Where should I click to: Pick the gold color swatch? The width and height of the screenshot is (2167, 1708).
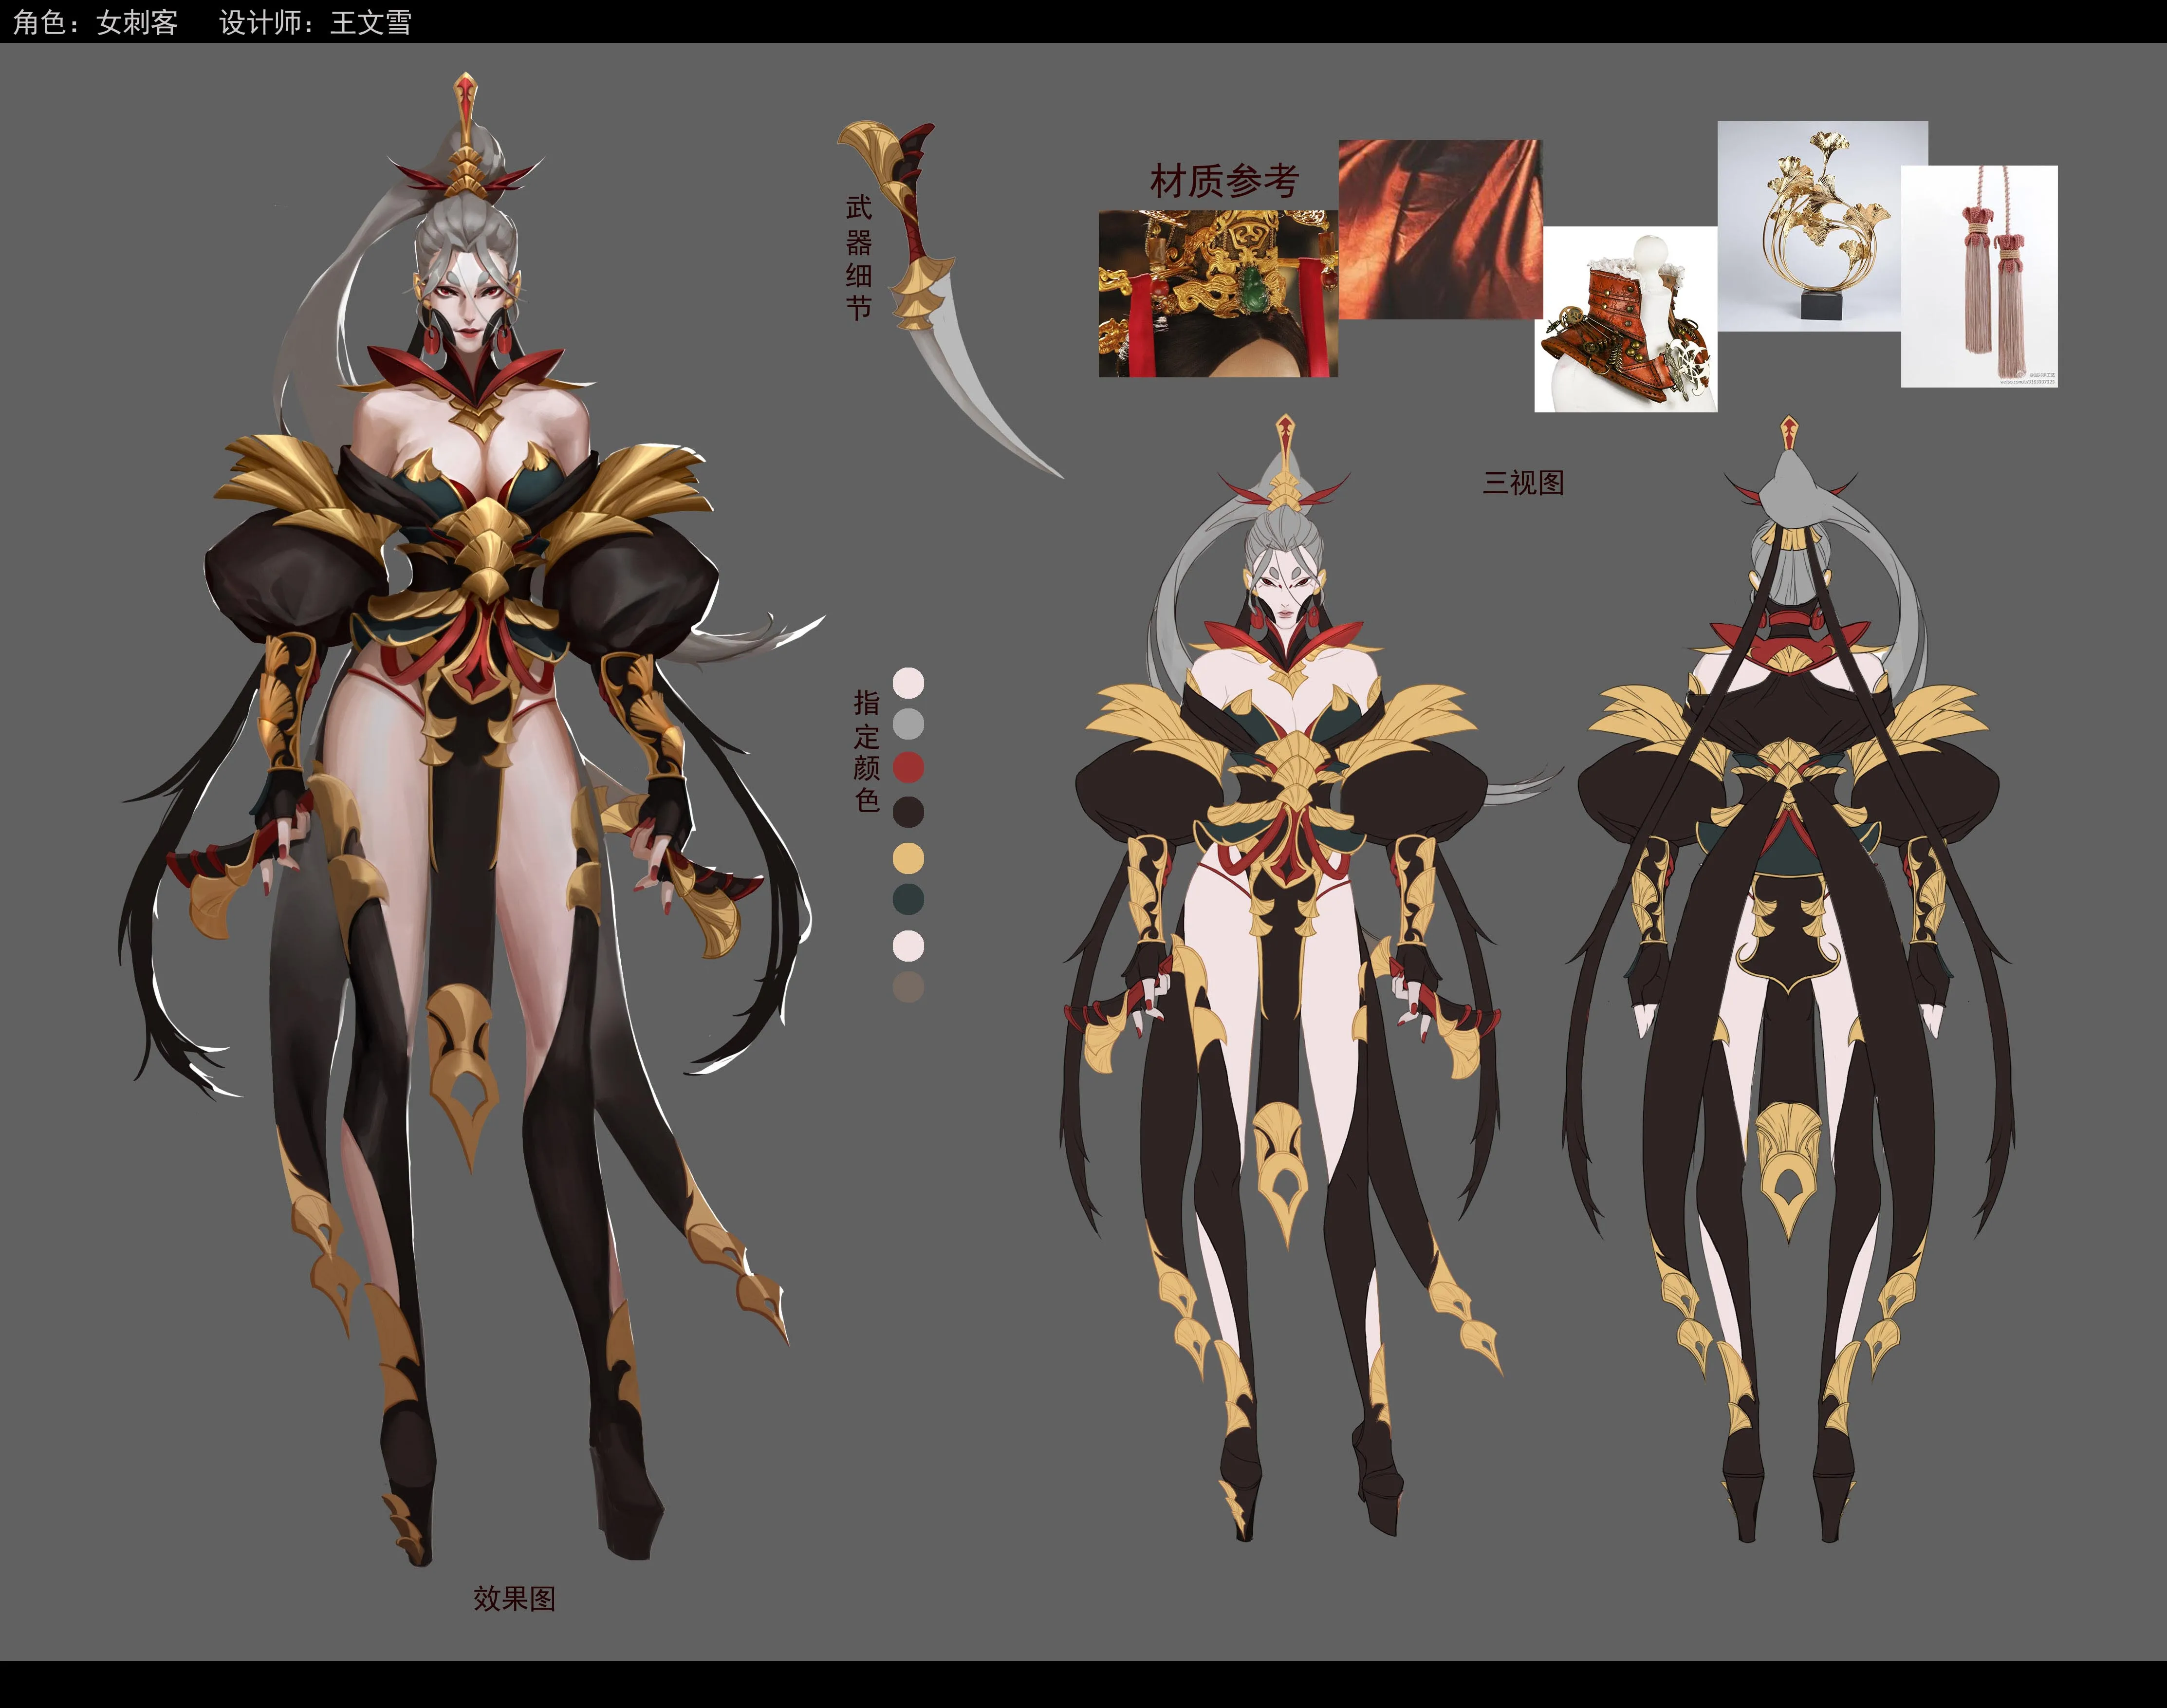click(x=907, y=857)
